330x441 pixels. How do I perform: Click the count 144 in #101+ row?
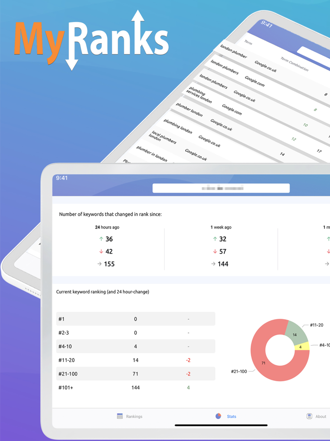(x=135, y=388)
